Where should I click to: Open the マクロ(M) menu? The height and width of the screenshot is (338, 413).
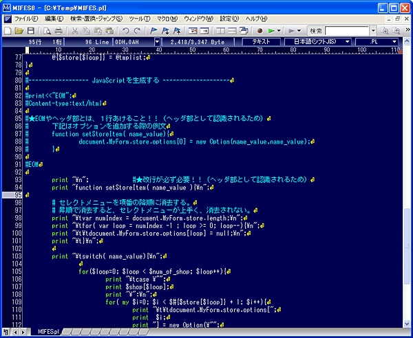[167, 19]
